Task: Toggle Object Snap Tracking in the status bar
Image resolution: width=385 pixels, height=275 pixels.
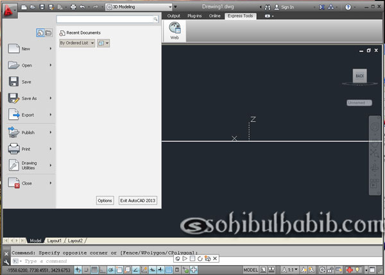Action: click(x=135, y=270)
